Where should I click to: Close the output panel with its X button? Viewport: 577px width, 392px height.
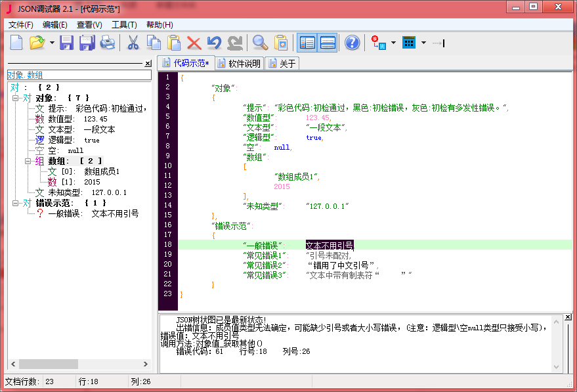568,317
